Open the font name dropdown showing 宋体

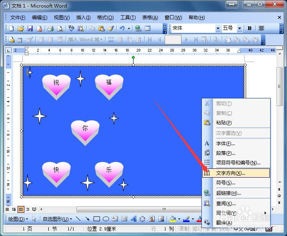pos(218,28)
